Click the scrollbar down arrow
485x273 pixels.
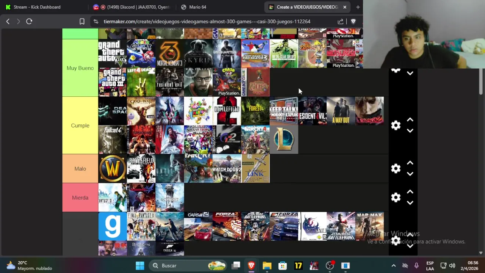click(481, 253)
